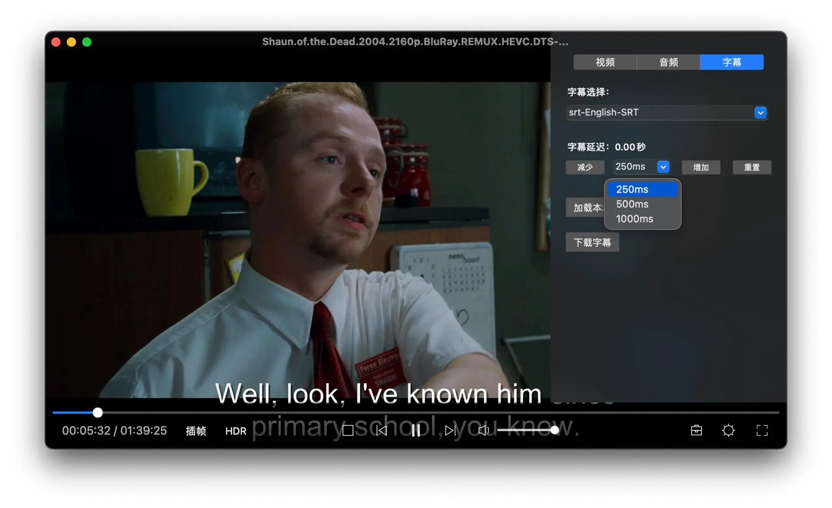The width and height of the screenshot is (832, 508).
Task: Zoom the window with the green button
Action: (x=87, y=42)
